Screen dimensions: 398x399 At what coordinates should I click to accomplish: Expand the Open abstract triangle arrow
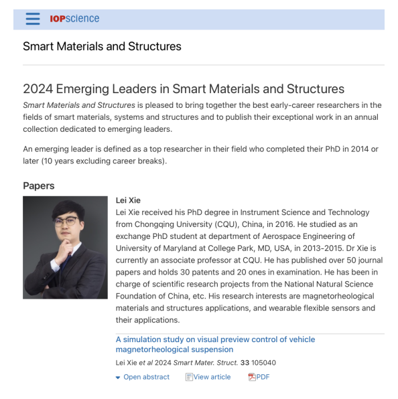tap(118, 378)
